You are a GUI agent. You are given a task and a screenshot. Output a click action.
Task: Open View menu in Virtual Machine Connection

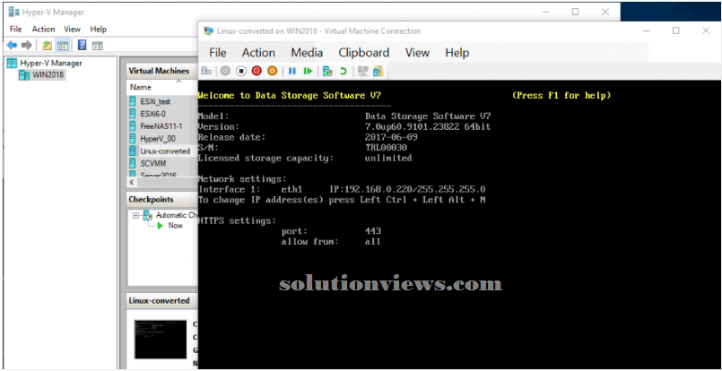[417, 53]
